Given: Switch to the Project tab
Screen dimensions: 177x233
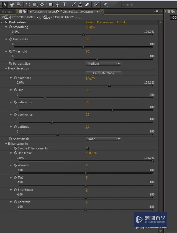Looking at the screenshot, I should point(7,12).
